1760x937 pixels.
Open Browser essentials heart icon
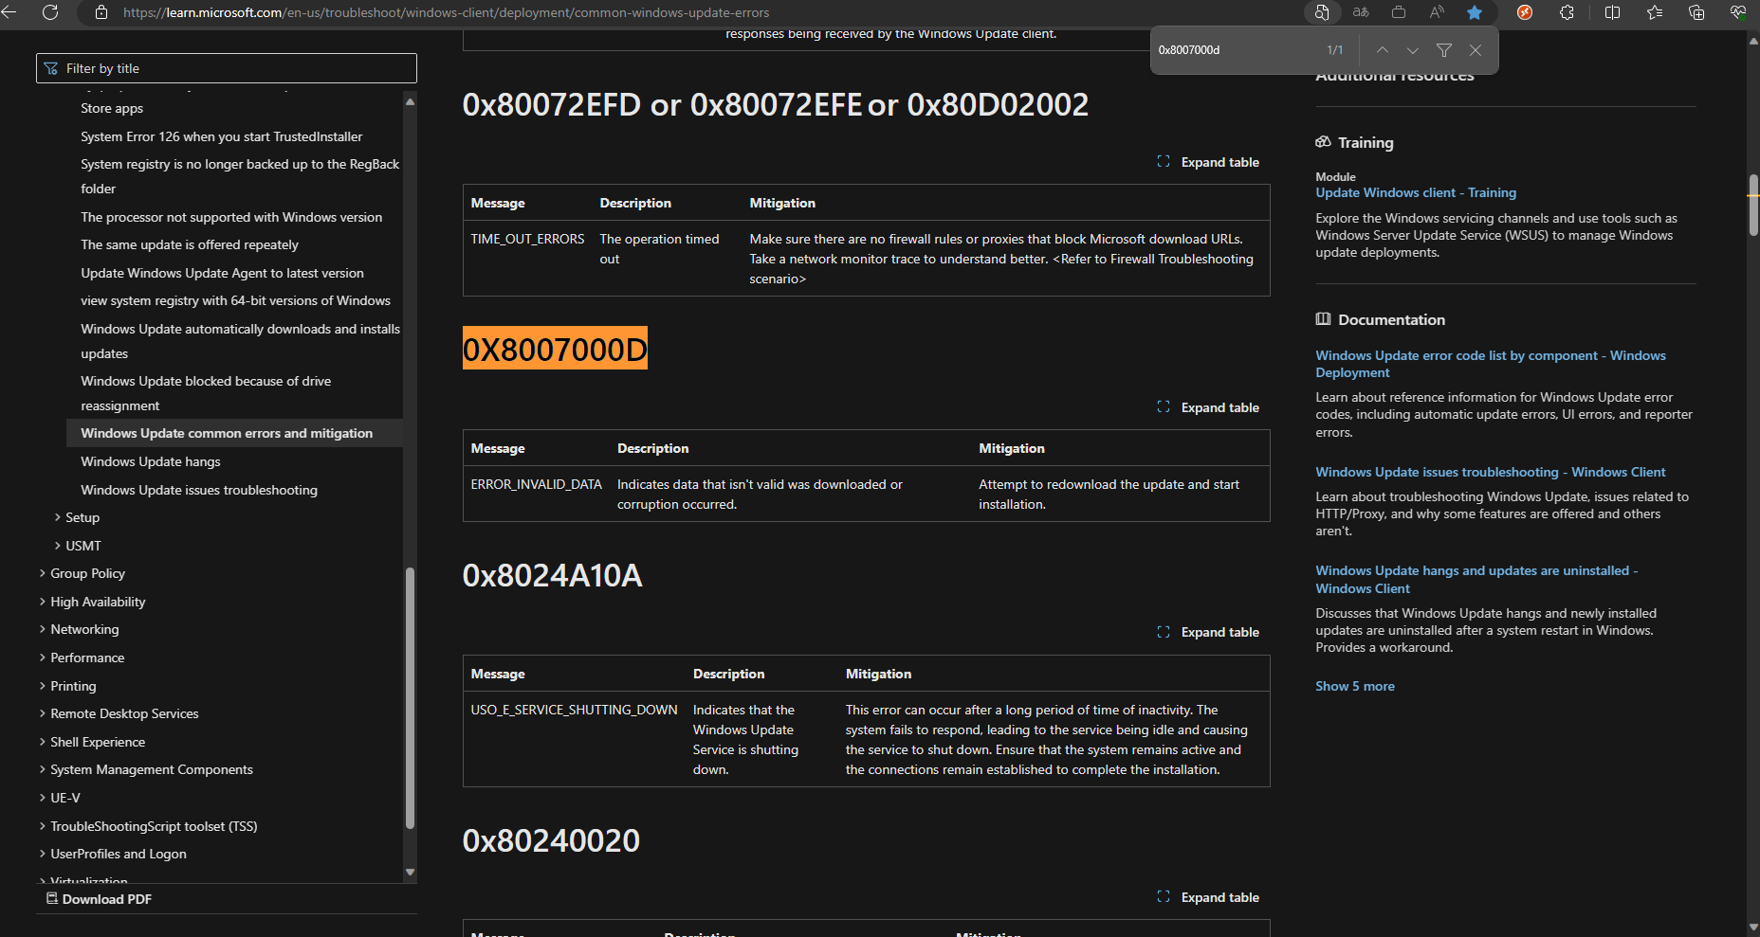[1738, 12]
